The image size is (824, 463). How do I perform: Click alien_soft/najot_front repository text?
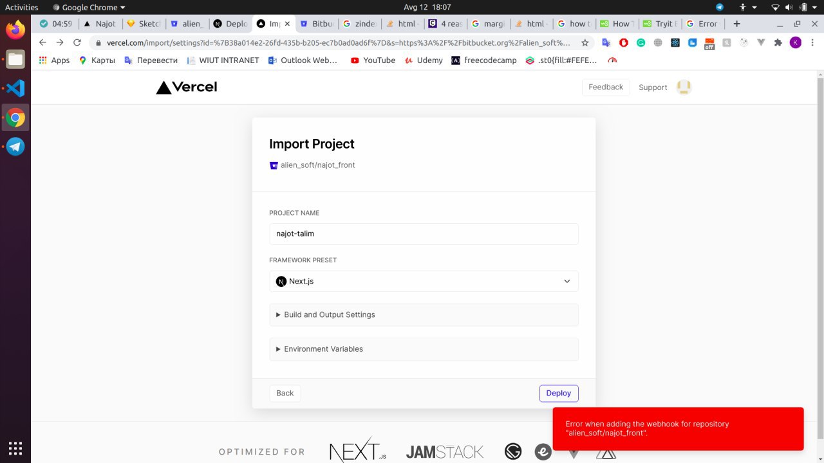pos(317,165)
